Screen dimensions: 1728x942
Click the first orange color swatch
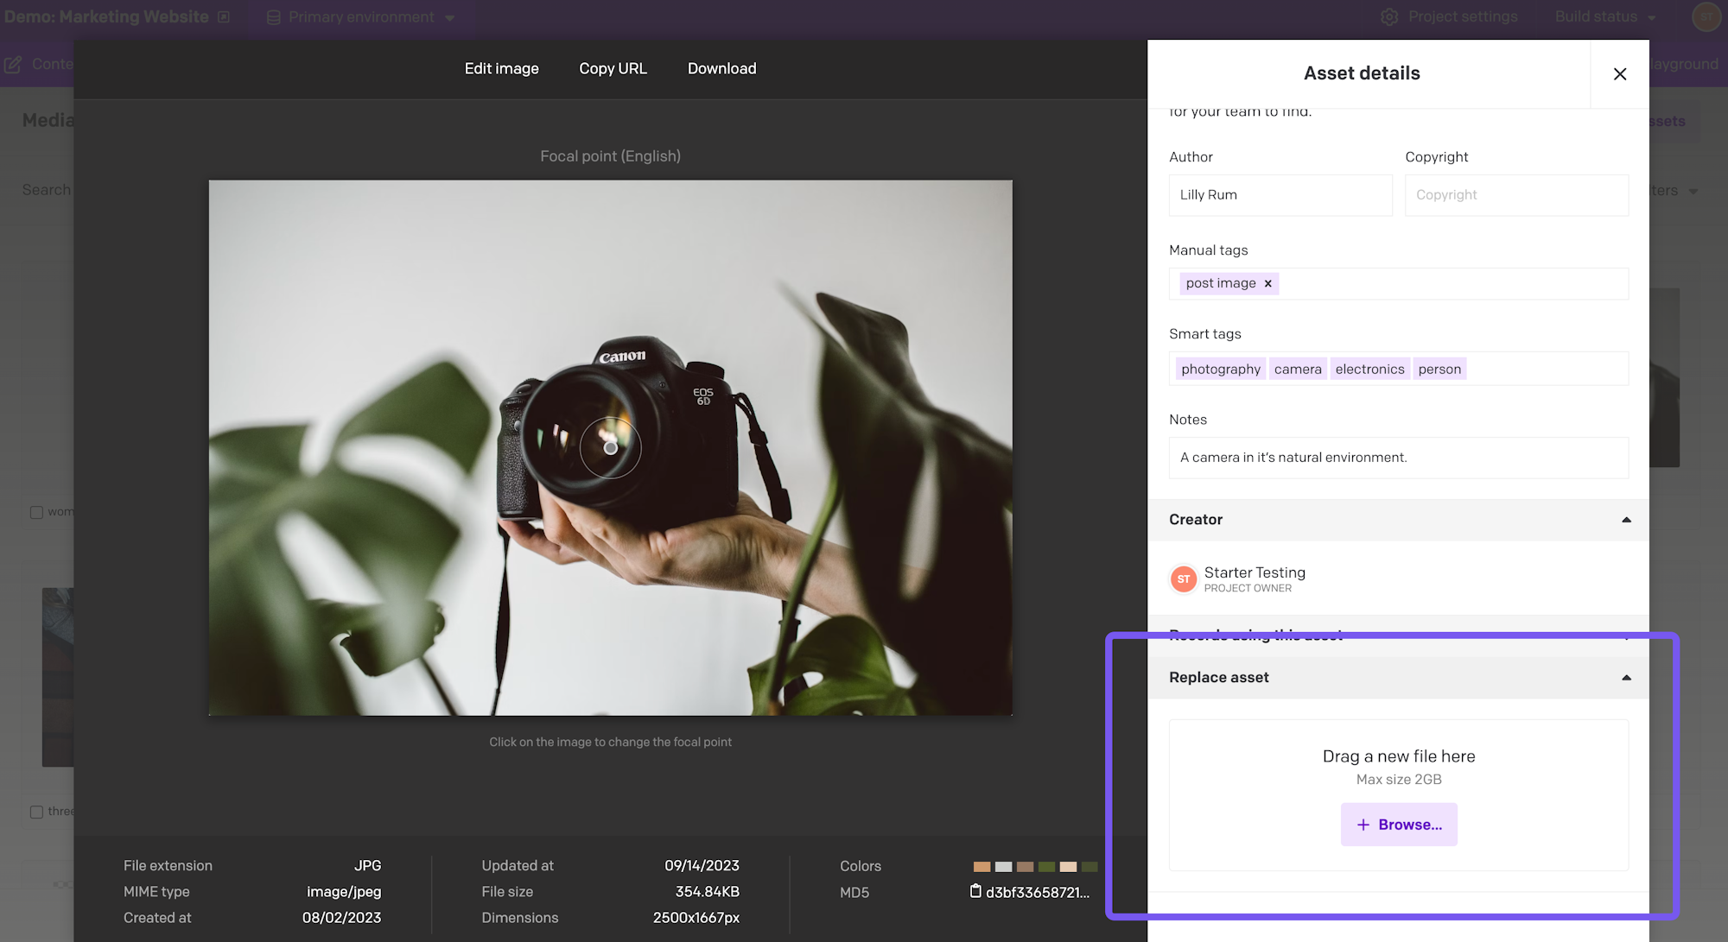pos(982,866)
